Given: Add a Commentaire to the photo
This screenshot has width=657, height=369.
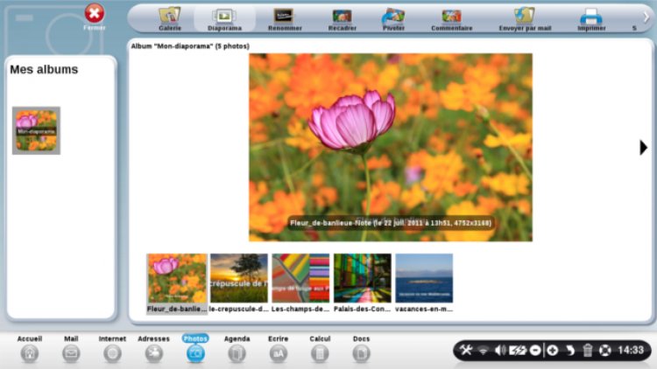Looking at the screenshot, I should click(451, 17).
